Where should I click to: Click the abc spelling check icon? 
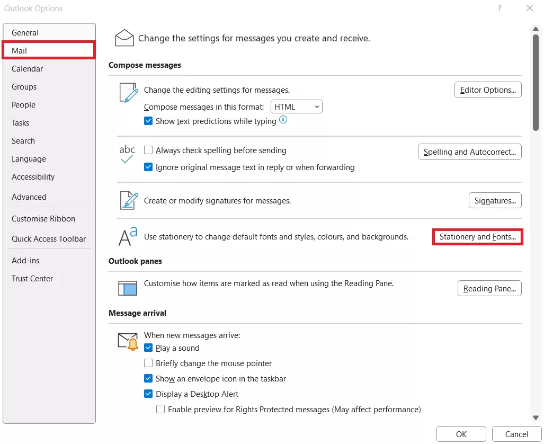coord(127,154)
